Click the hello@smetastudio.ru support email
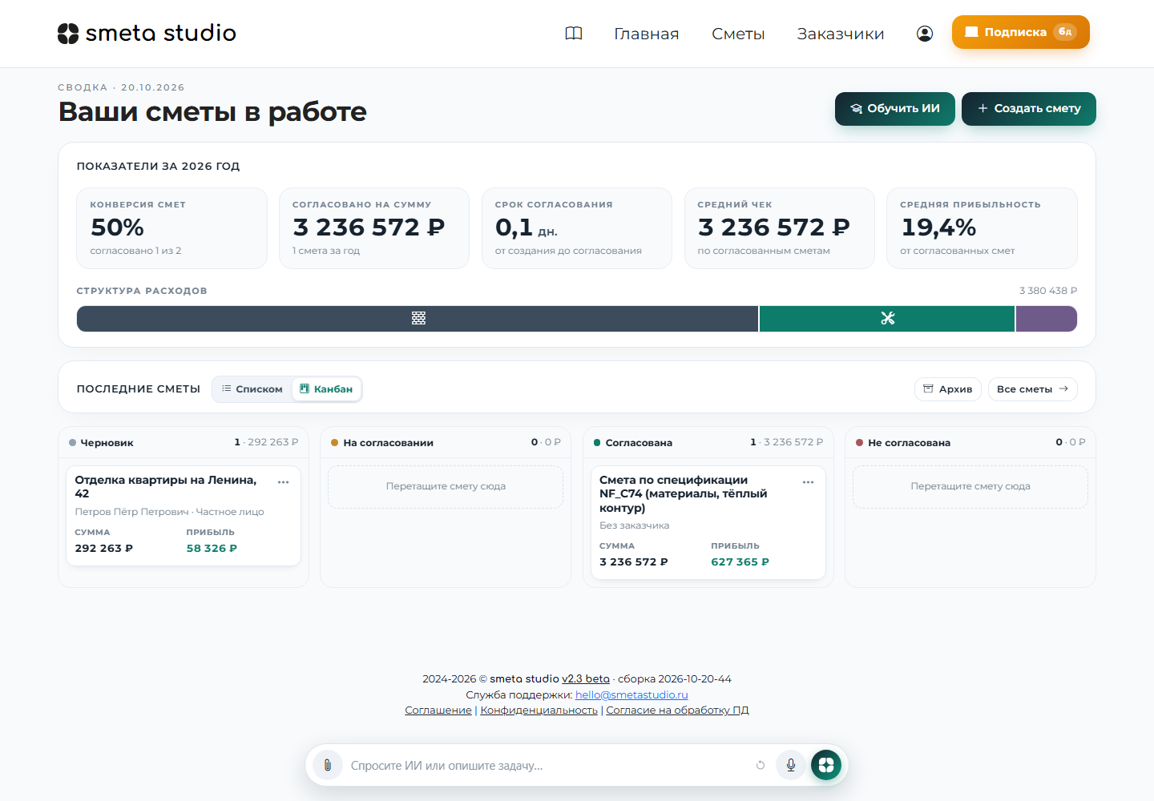Image resolution: width=1154 pixels, height=801 pixels. point(631,695)
